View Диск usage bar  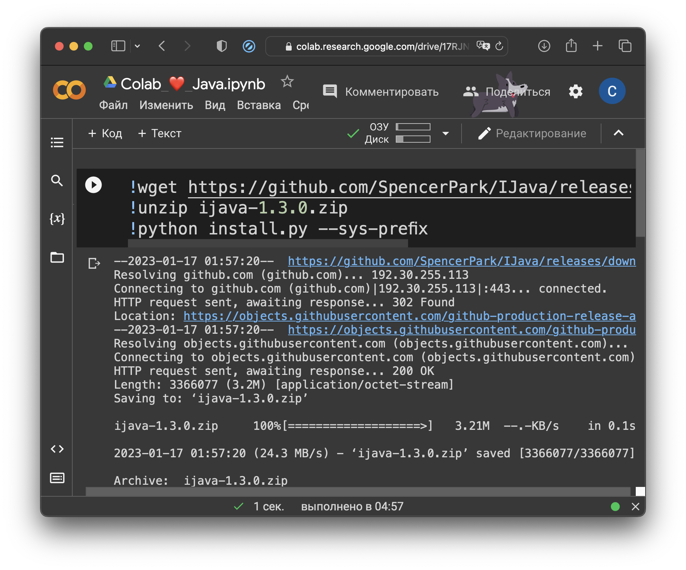pyautogui.click(x=413, y=139)
